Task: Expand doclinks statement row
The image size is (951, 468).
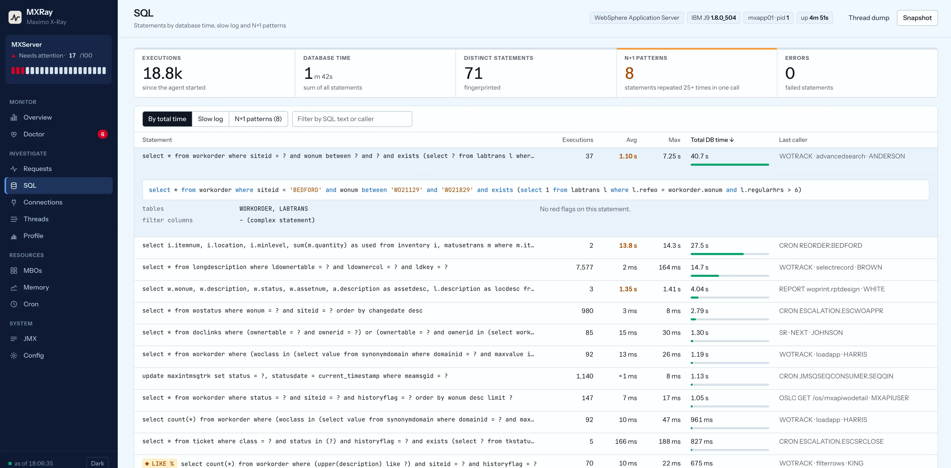Action: (535, 335)
